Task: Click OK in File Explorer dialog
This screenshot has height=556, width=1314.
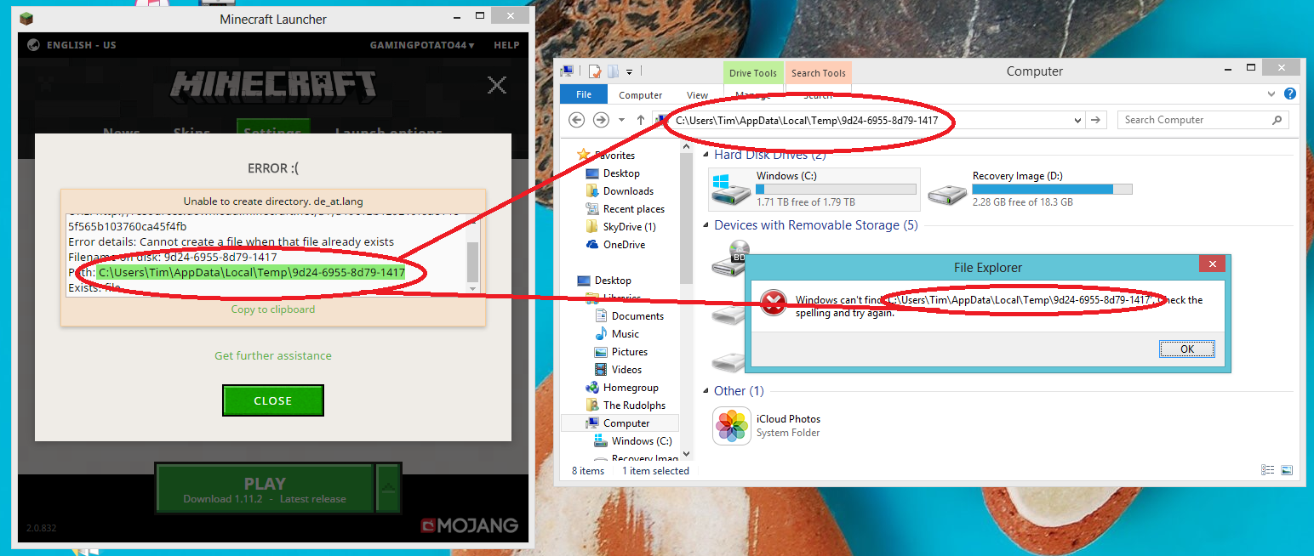Action: click(x=1186, y=349)
